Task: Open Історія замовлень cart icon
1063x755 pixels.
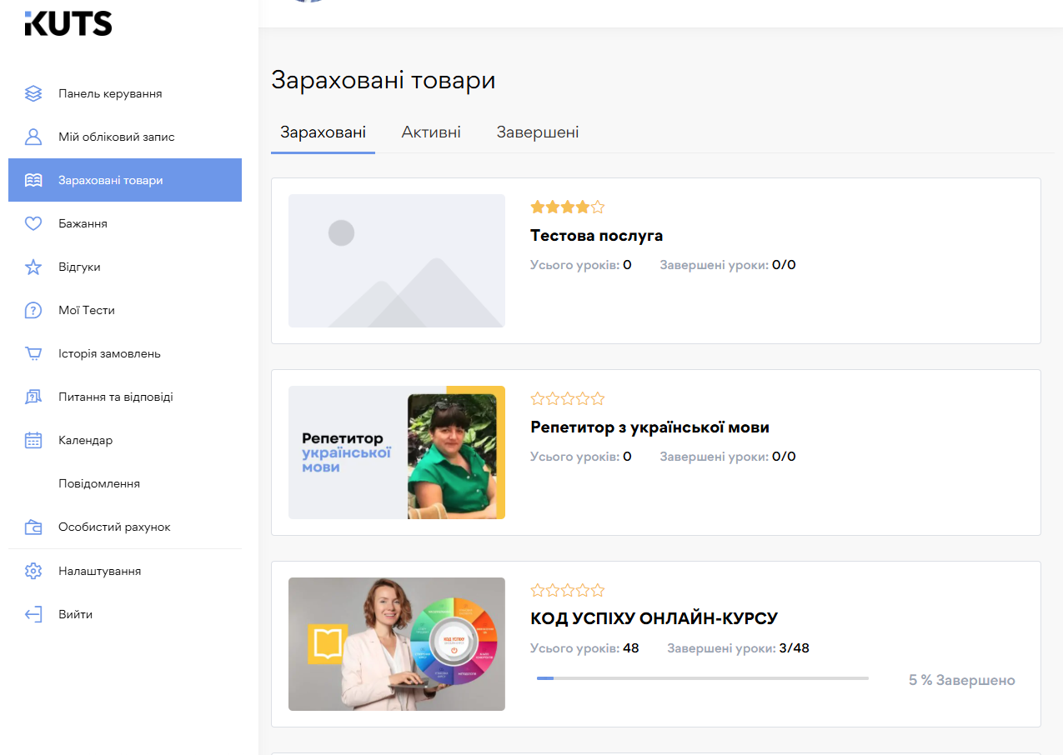Action: pyautogui.click(x=33, y=353)
